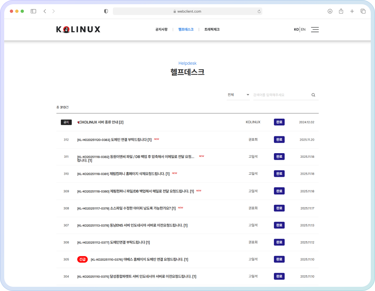Image resolution: width=375 pixels, height=291 pixels.
Task: Reload page using address bar refresh icon
Action: point(259,11)
